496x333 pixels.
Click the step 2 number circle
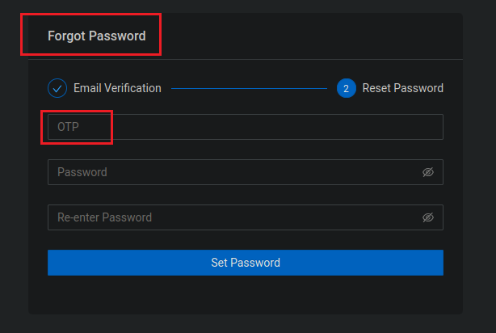click(x=346, y=88)
